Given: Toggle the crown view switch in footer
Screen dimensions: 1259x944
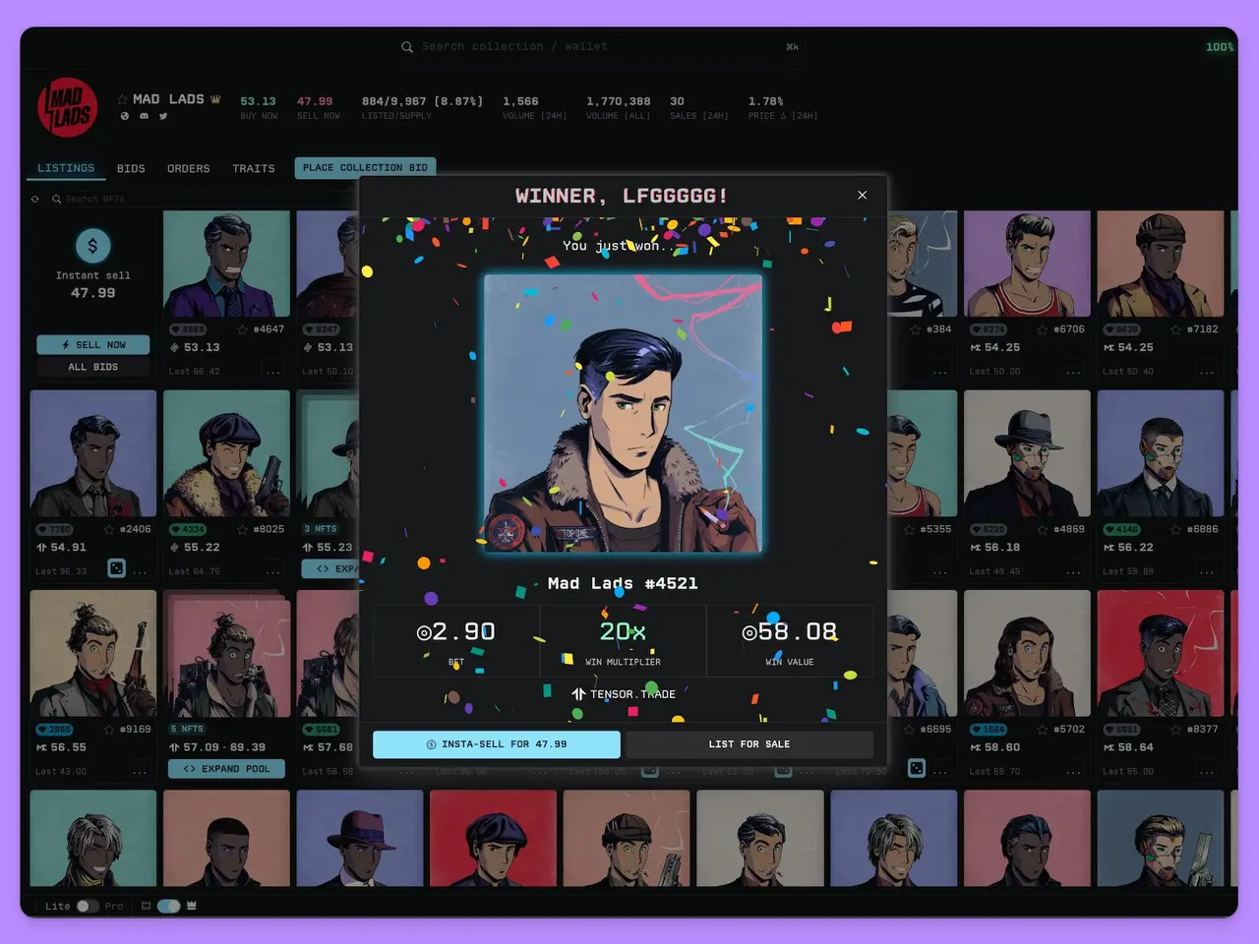Looking at the screenshot, I should coord(169,906).
